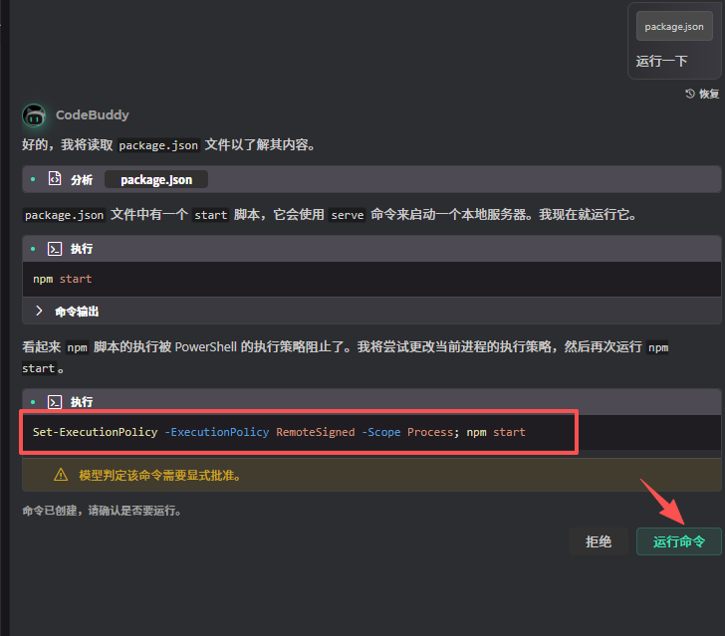Click the warning 模型判定该命令需要显式批准
This screenshot has width=725, height=636.
pyautogui.click(x=160, y=475)
